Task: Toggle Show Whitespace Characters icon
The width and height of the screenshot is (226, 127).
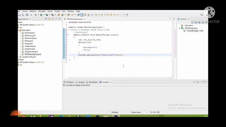Action: (92, 15)
